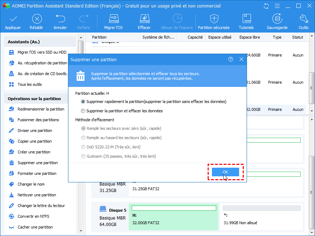
Task: Choose Cacher une partition operation
Action: 31,227
